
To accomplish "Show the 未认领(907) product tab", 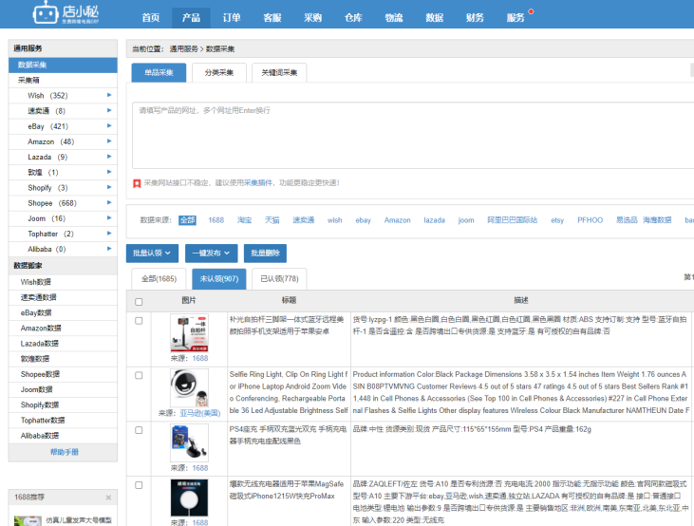I will click(219, 278).
